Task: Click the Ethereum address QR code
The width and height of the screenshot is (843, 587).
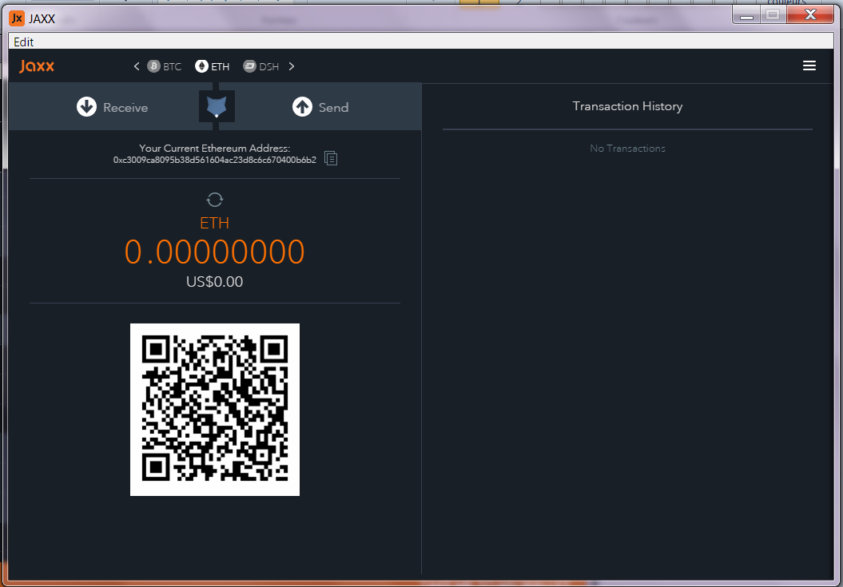Action: 214,409
